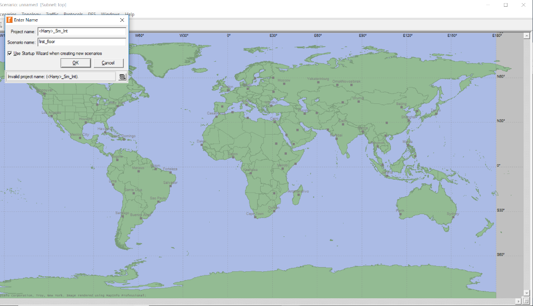Close the Enter Name dialog
Image resolution: width=533 pixels, height=306 pixels.
point(122,20)
